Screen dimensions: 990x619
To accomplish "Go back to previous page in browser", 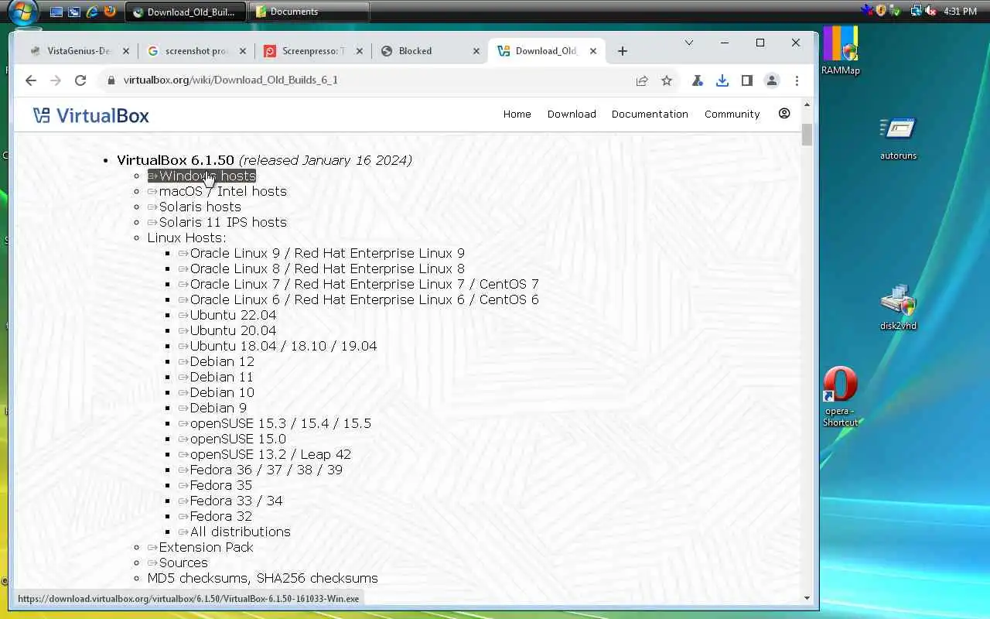I will 31,80.
